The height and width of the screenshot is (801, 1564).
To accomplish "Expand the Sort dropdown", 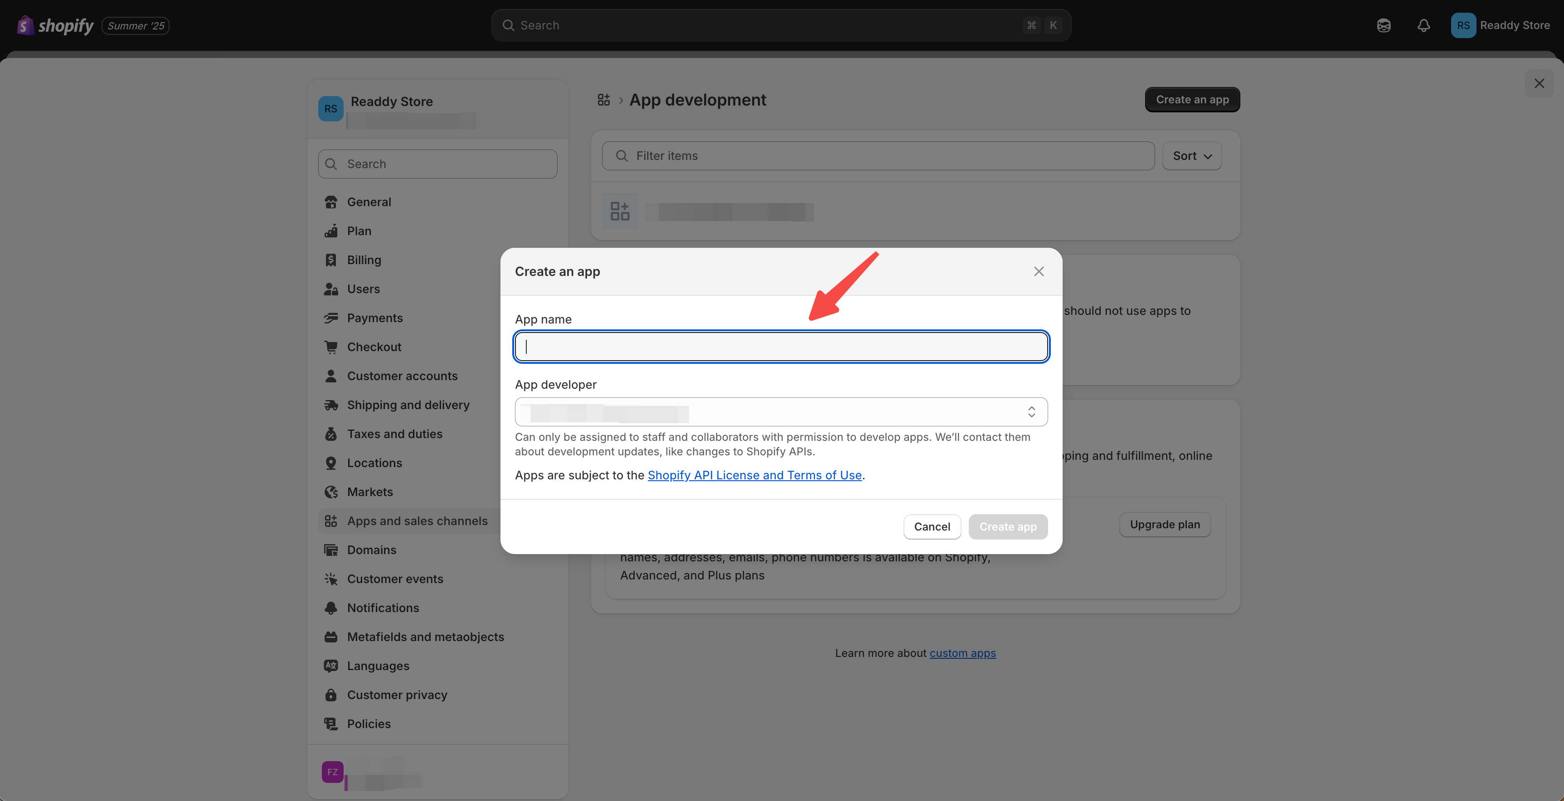I will point(1192,156).
